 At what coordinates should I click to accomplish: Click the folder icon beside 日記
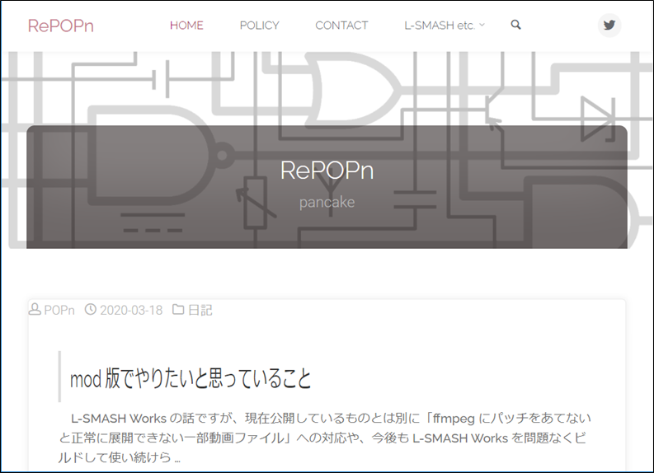pyautogui.click(x=178, y=309)
